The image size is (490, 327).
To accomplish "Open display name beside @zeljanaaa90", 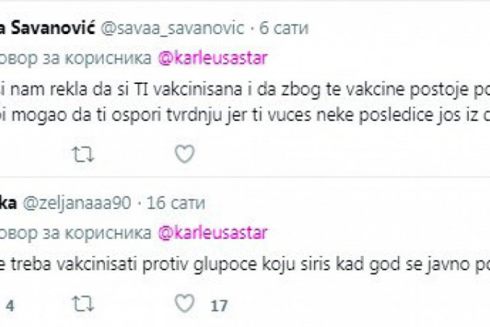I will pos(8,203).
